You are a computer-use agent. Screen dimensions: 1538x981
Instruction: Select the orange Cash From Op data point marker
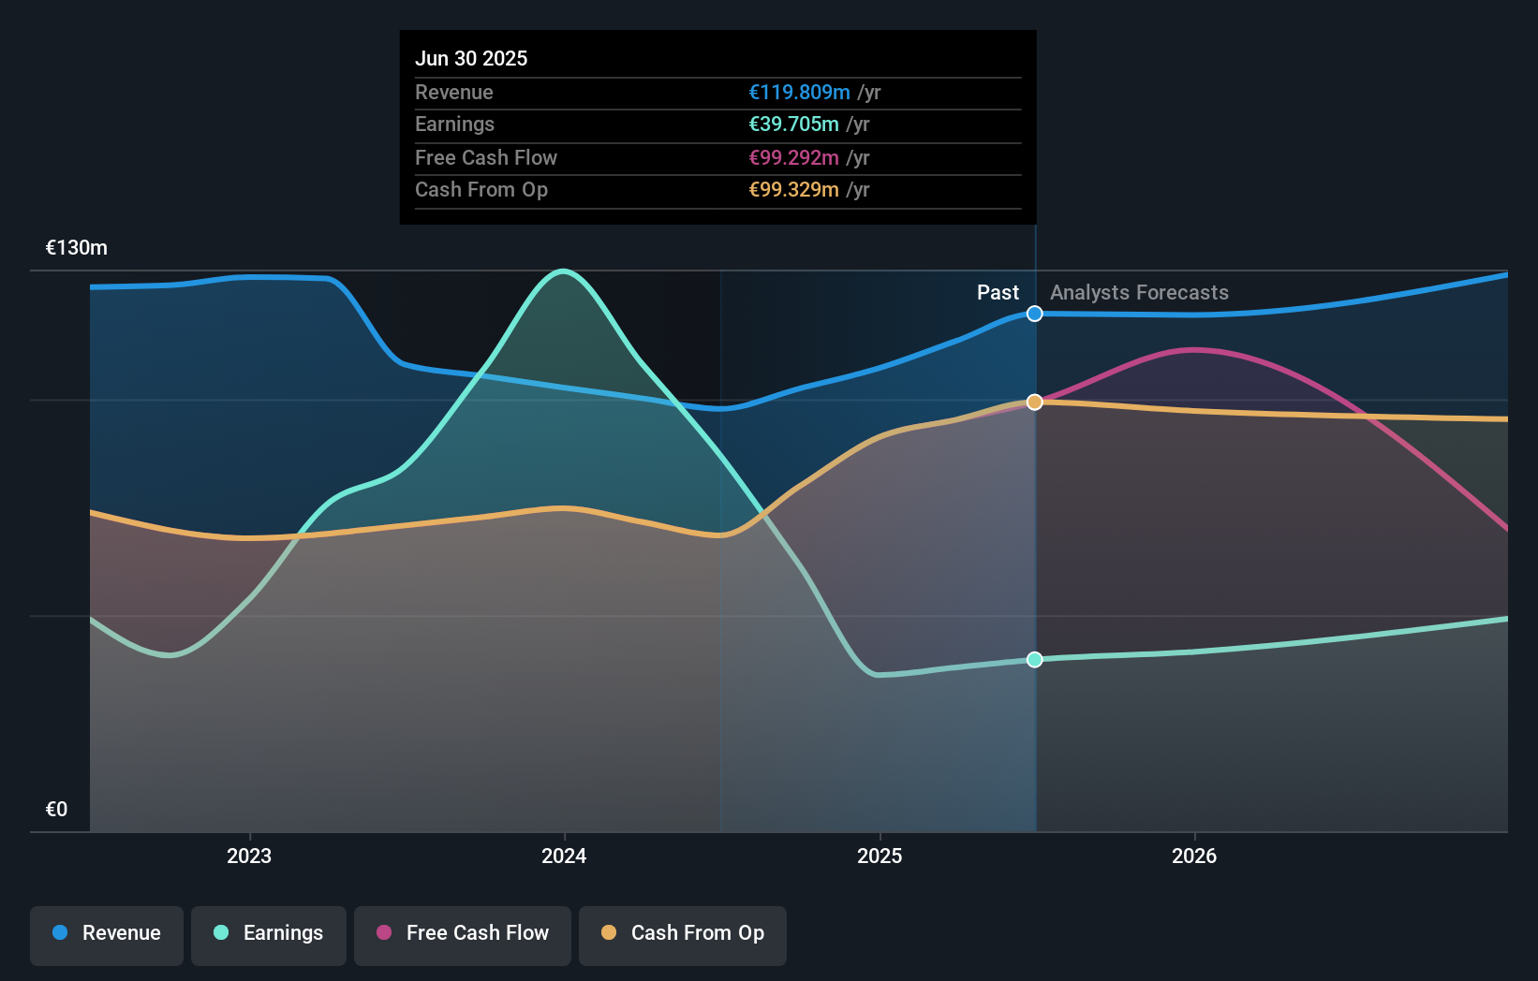(1034, 402)
